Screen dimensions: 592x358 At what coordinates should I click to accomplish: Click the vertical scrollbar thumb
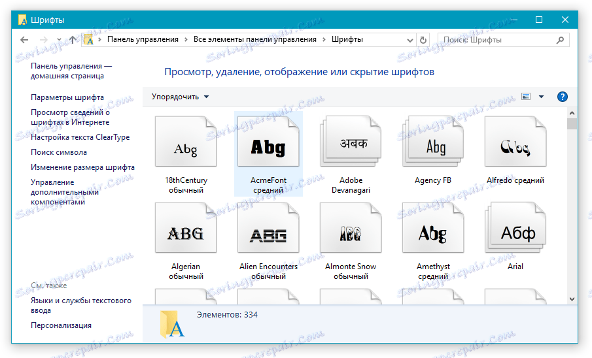(572, 123)
